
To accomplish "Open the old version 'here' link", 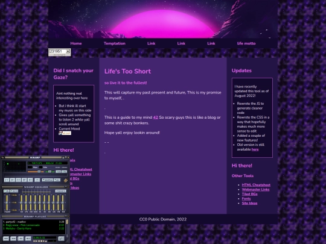I will click(x=255, y=149).
